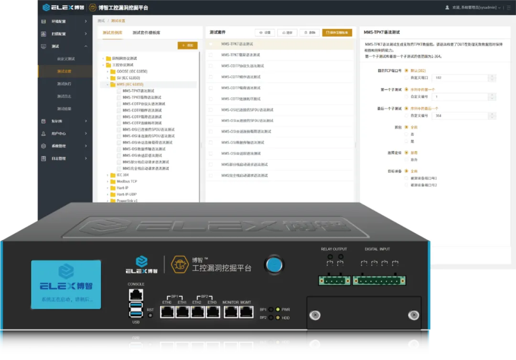This screenshot has height=360, width=516.
Task: Click the stepper arrows of the 364 field
Action: pos(492,116)
